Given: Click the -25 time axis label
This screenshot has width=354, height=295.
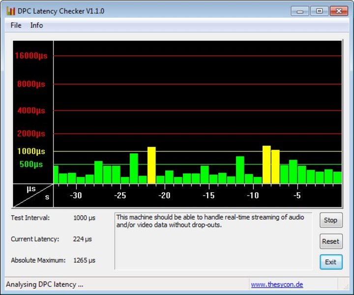Looking at the screenshot, I should click(x=120, y=195).
